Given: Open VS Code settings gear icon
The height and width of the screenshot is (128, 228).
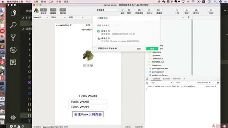Looking at the screenshot, I should (x=13, y=117).
